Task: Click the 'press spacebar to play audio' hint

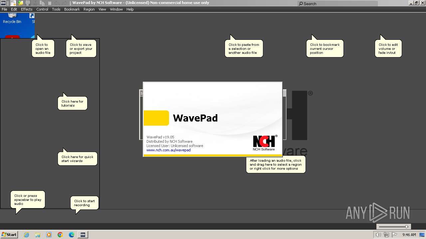Action: click(28, 199)
